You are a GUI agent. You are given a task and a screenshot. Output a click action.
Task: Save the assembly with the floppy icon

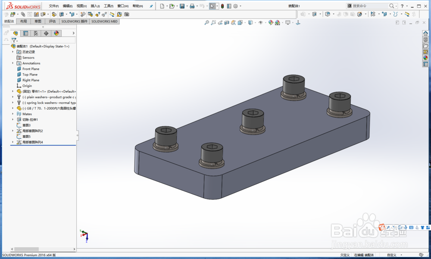click(182, 6)
